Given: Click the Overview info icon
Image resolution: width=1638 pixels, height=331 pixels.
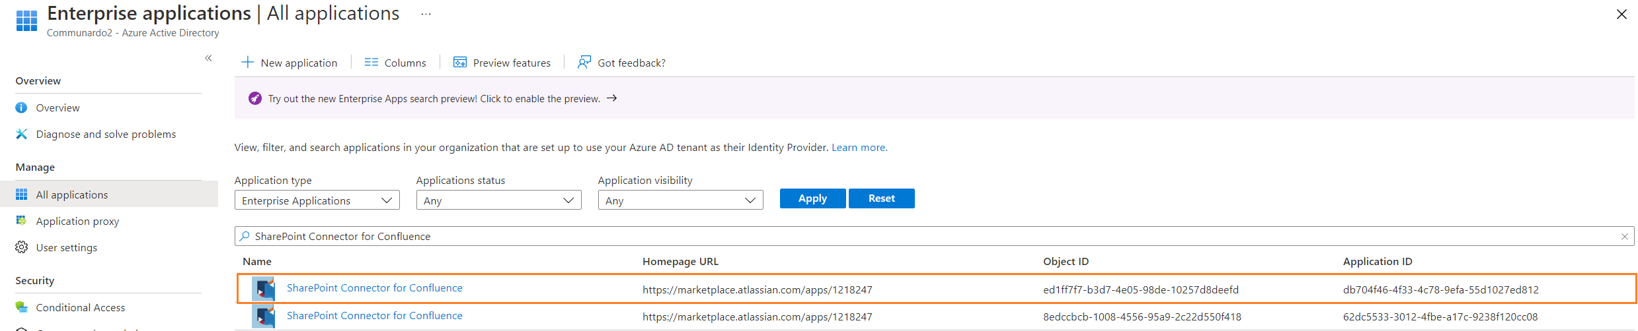Looking at the screenshot, I should point(21,107).
